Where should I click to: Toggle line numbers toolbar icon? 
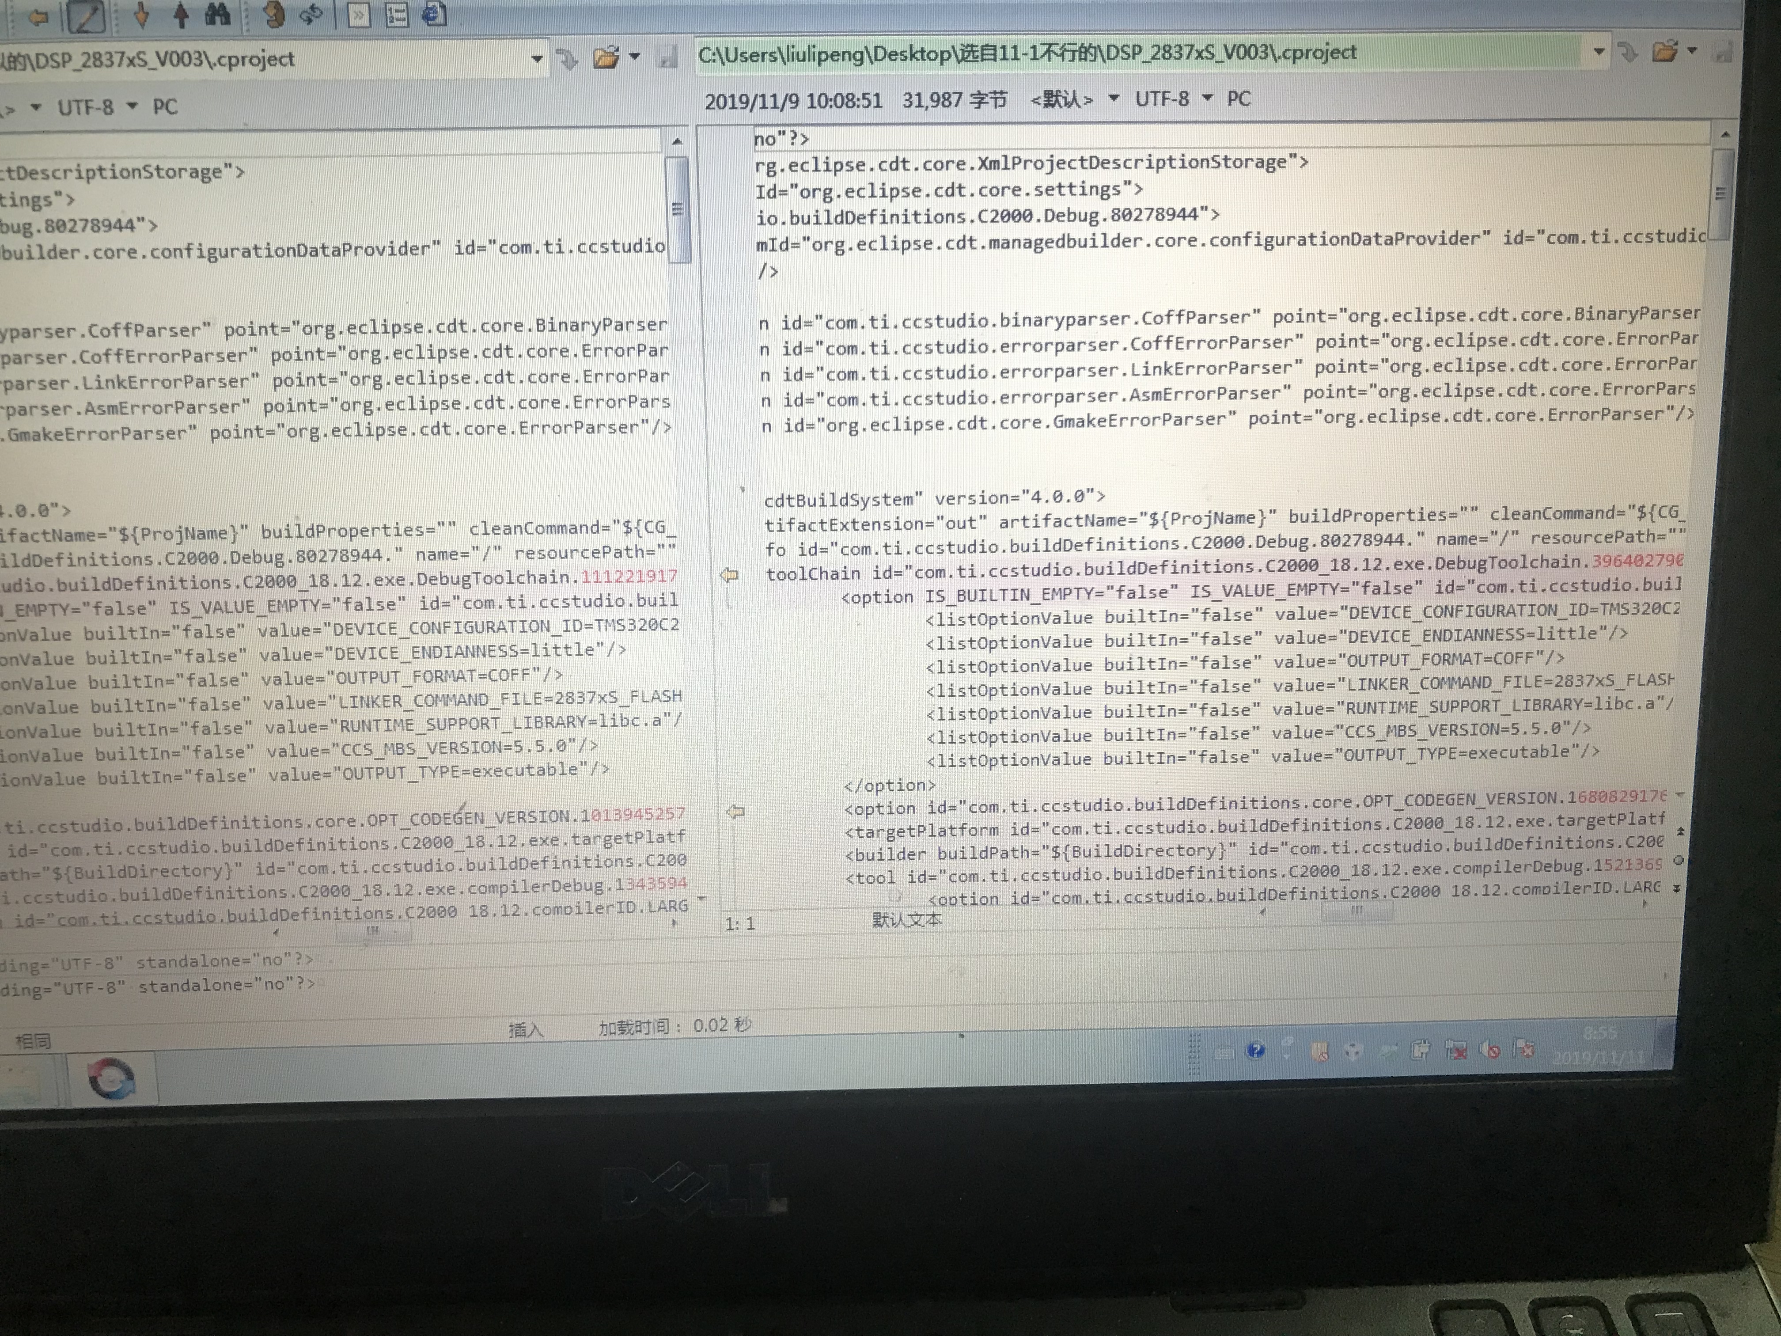pyautogui.click(x=397, y=15)
